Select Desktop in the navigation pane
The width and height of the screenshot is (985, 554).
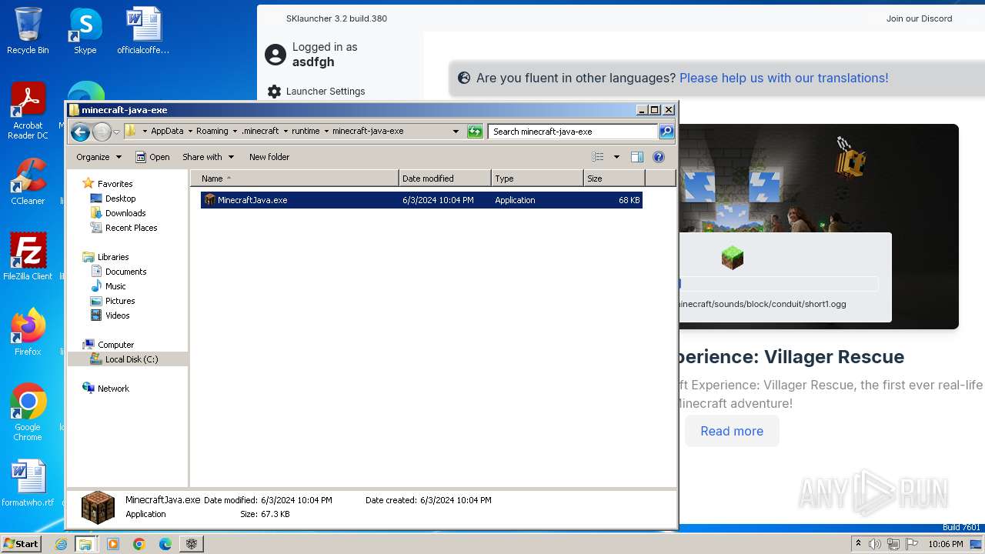tap(120, 199)
